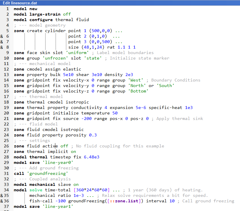This screenshot has width=240, height=211.
Task: Click the 'North' group string
Action: tap(137, 86)
